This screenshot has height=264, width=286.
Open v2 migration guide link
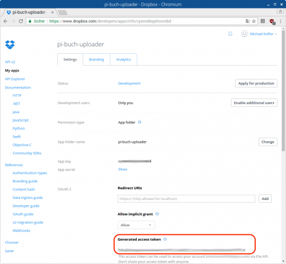(28, 222)
